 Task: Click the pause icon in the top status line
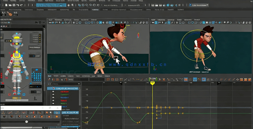tap(179, 5)
